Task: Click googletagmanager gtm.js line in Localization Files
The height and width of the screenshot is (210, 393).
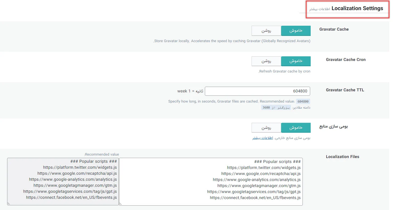Action: pyautogui.click(x=259, y=186)
